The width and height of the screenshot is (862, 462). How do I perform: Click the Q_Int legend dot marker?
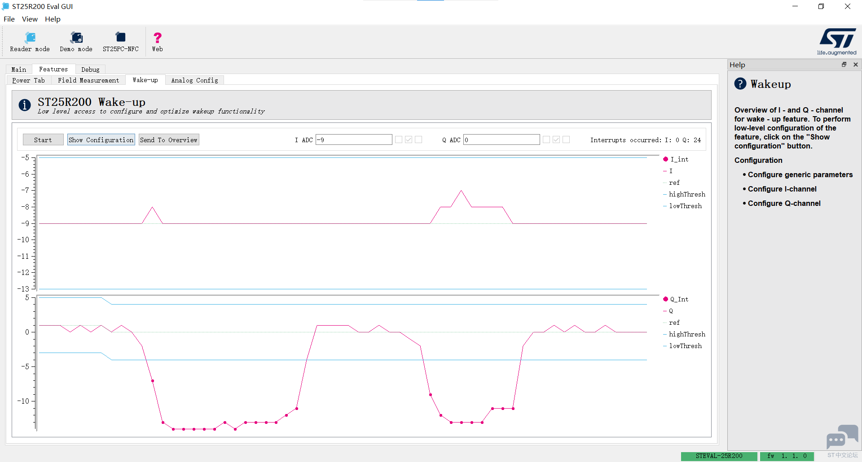[665, 299]
